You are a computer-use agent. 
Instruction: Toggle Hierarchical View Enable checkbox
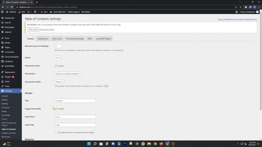56,66
